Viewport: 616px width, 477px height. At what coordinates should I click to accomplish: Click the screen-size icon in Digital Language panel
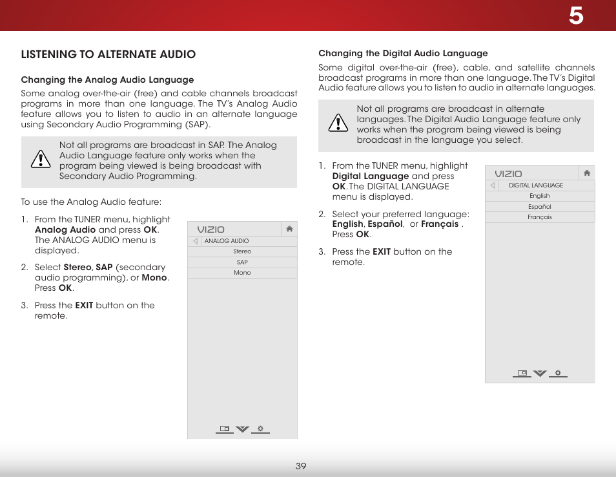click(522, 373)
